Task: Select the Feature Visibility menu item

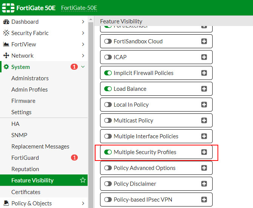Action: [x=44, y=180]
